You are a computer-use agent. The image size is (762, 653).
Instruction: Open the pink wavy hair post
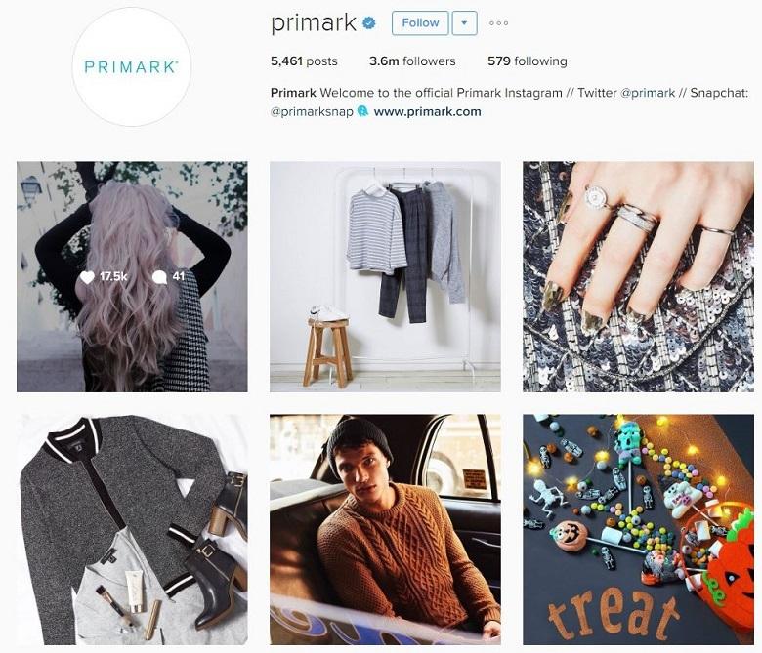132,277
